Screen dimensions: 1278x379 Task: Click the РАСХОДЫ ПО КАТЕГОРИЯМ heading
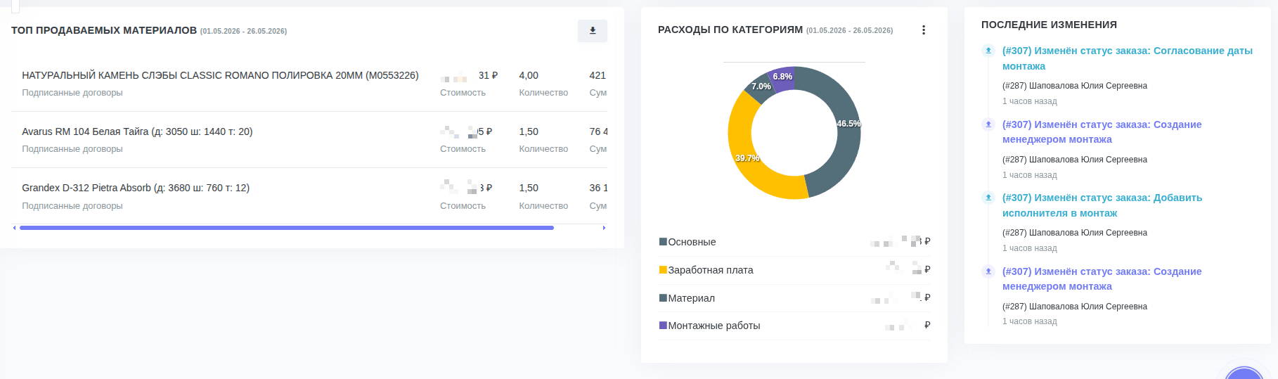click(x=730, y=30)
